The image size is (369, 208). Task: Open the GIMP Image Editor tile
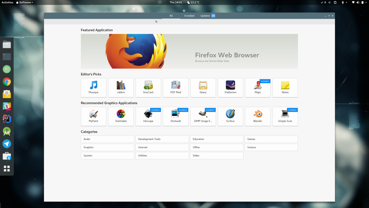[203, 116]
